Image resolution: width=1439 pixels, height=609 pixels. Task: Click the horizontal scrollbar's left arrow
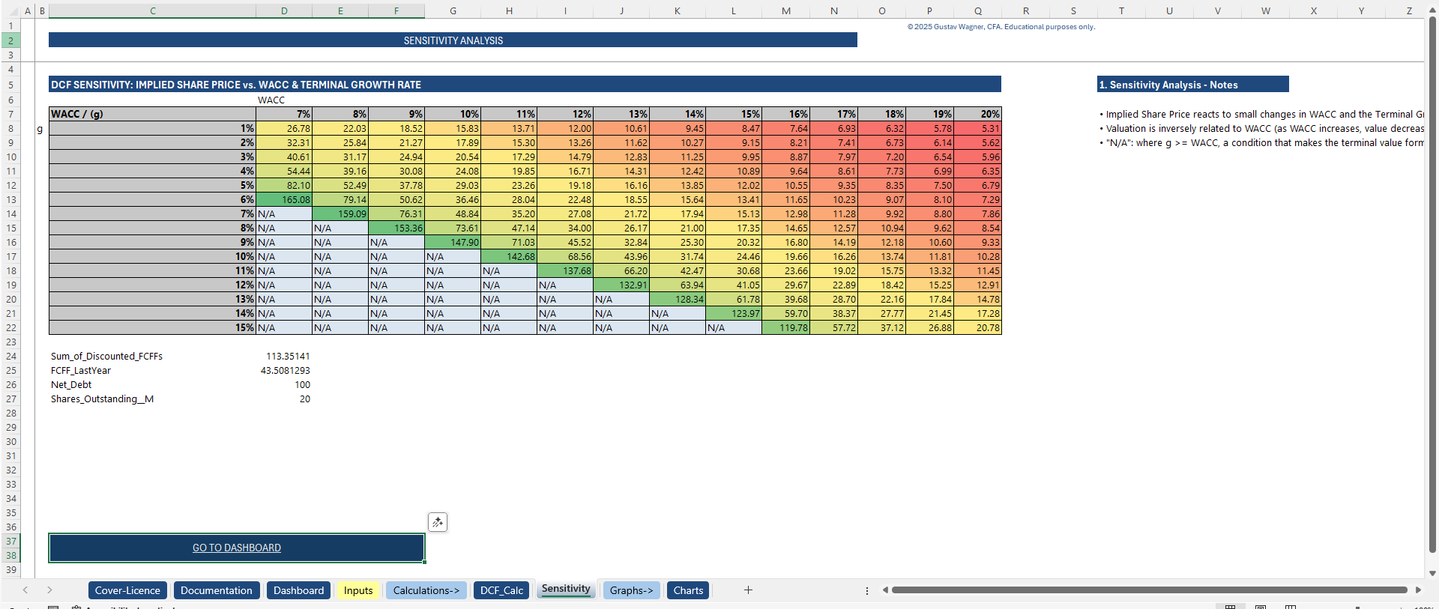[885, 590]
